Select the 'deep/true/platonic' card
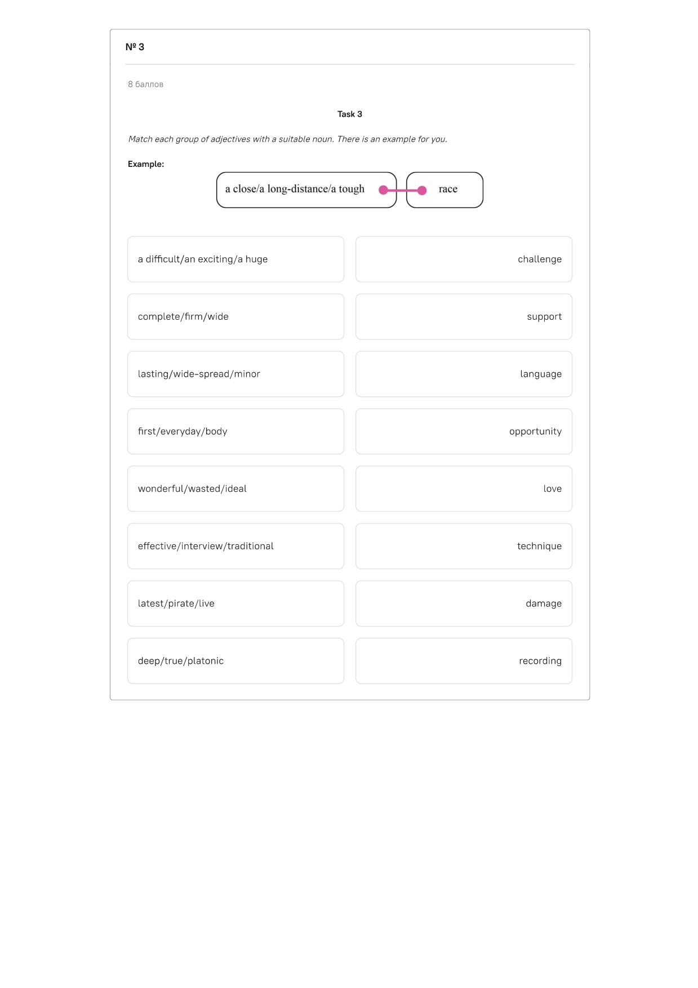698x988 pixels. pyautogui.click(x=235, y=661)
